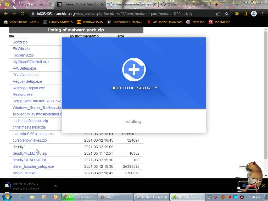The width and height of the screenshot is (268, 201).
Task: Open the Chrome profile avatar
Action: (x=254, y=14)
